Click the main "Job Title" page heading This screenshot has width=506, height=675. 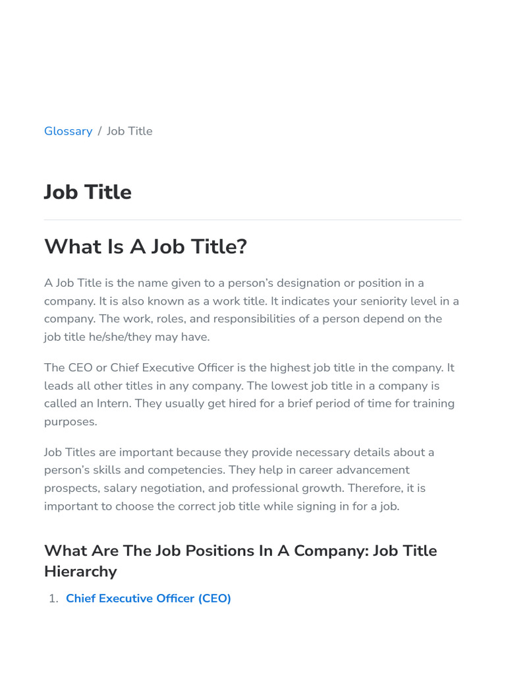point(88,192)
